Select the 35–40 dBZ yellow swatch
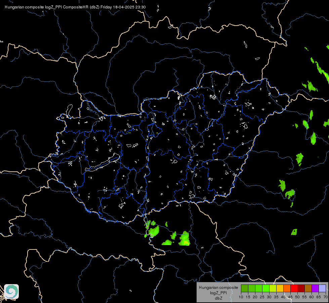The image size is (329, 303). (280, 288)
